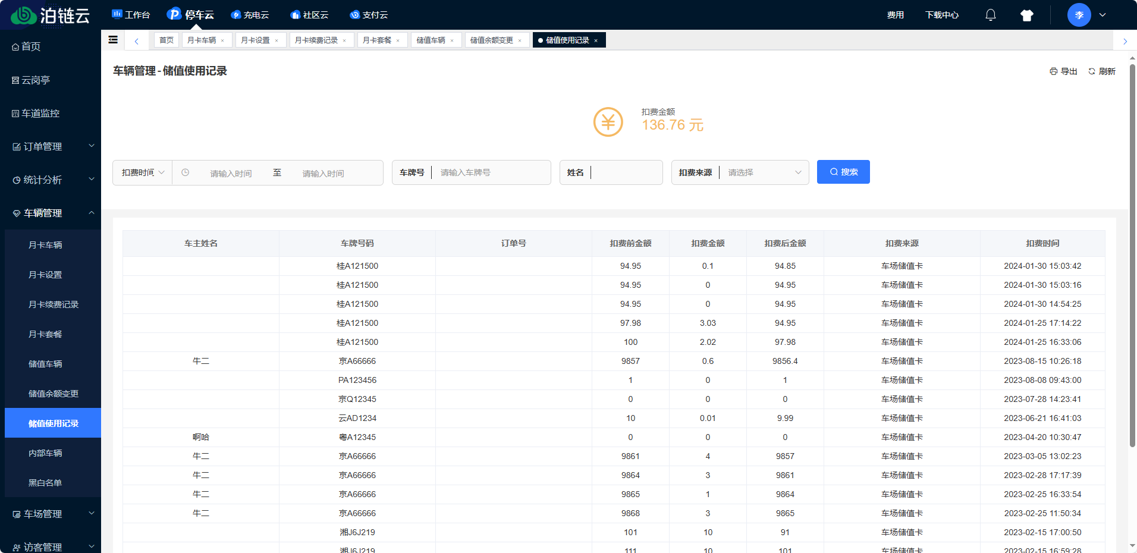Open 费用 in the header
This screenshot has width=1137, height=553.
[896, 15]
